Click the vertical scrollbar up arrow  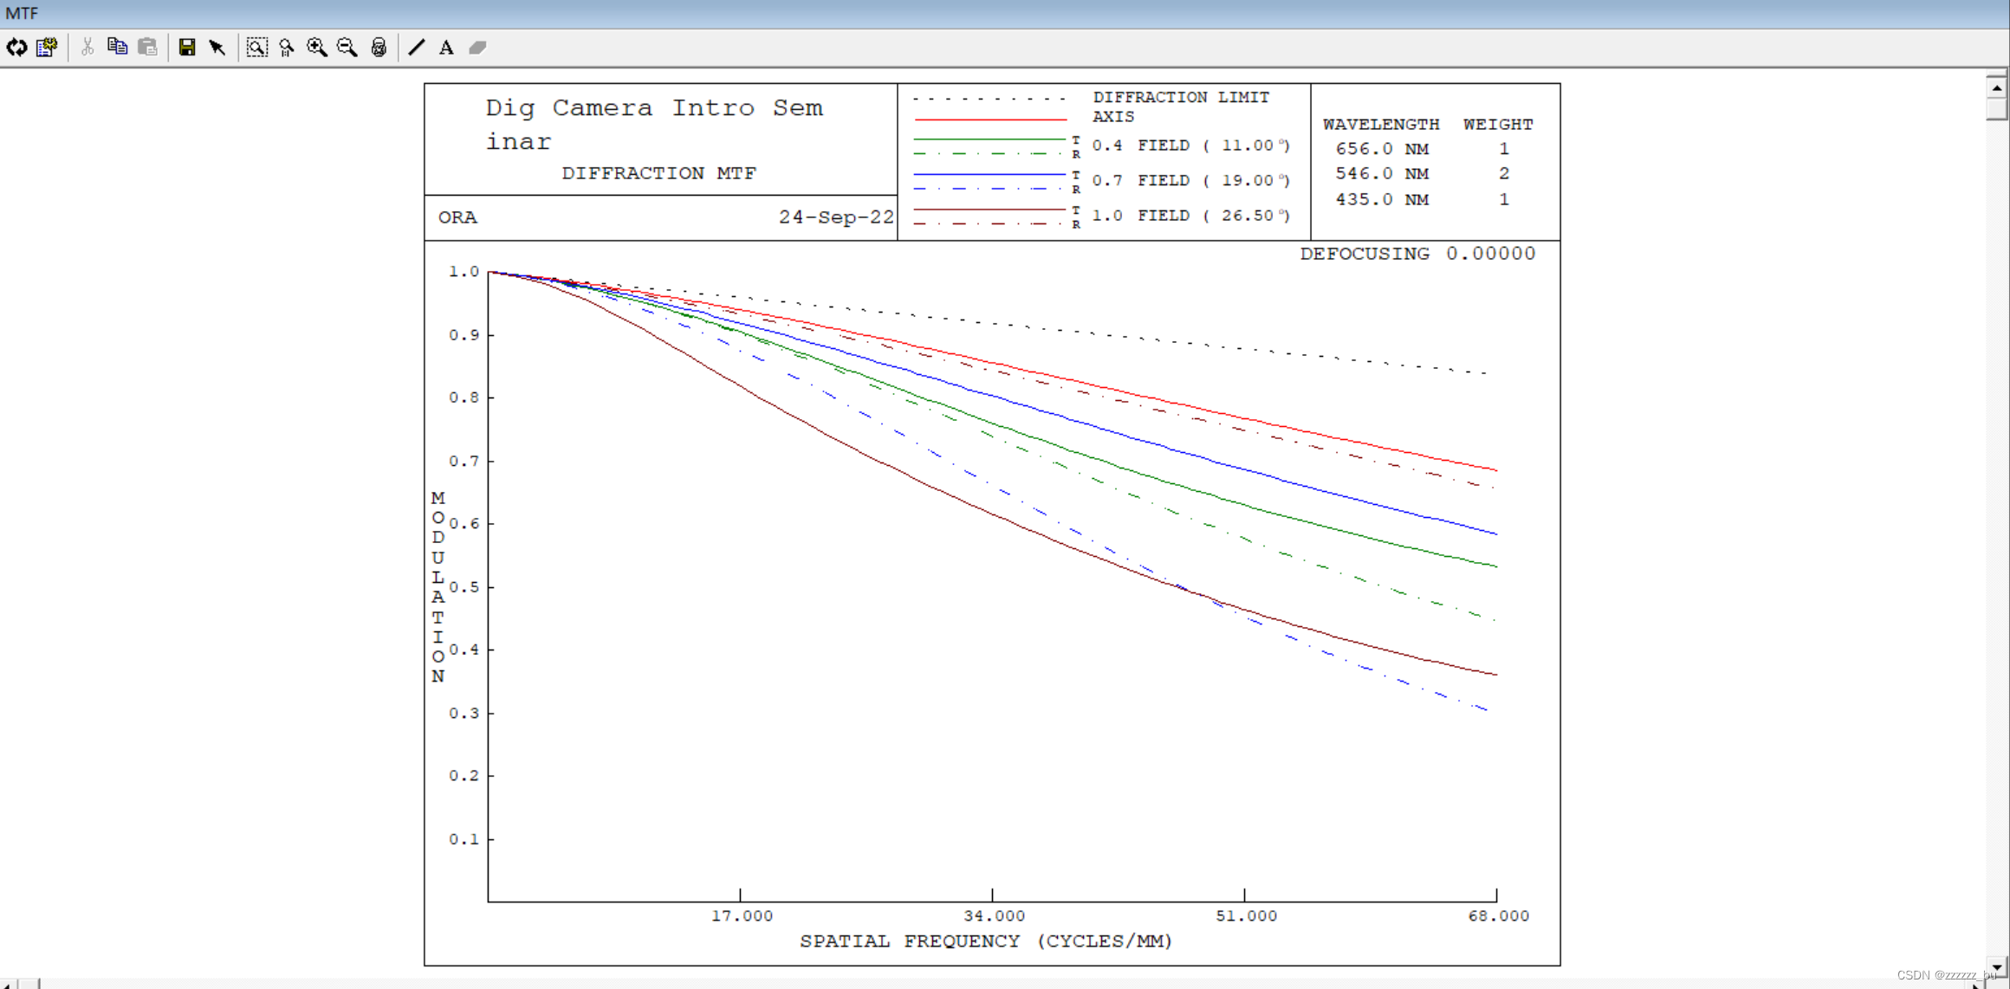(1996, 87)
